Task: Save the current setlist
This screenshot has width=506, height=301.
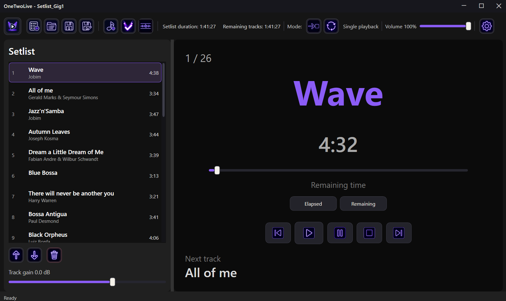Action: 69,26
